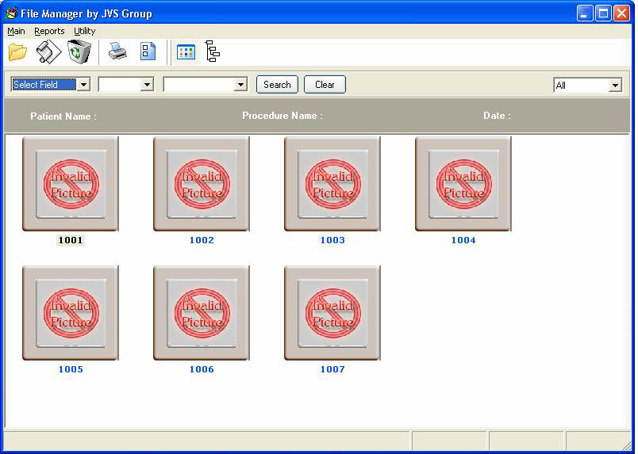Screen dimensions: 638x454
Task: Click the app icon in title bar
Action: [11, 13]
